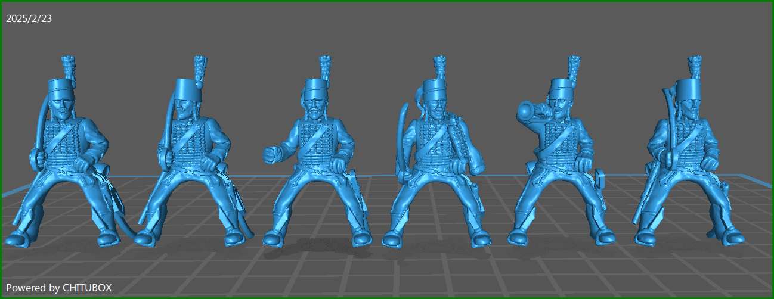
Task: Click the shako hat of the second hussar
Action: tap(190, 91)
